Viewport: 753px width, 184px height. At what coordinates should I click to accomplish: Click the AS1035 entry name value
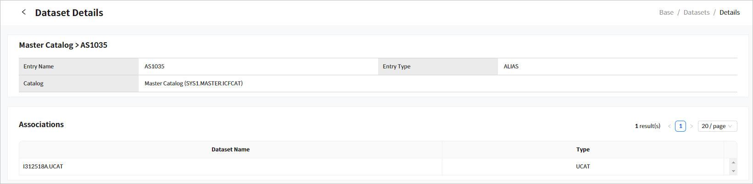point(155,67)
